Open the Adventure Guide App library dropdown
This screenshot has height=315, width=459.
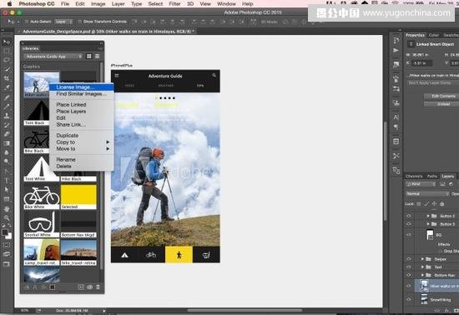click(53, 57)
